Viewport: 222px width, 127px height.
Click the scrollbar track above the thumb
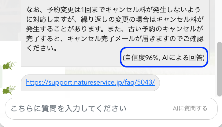click(220, 20)
